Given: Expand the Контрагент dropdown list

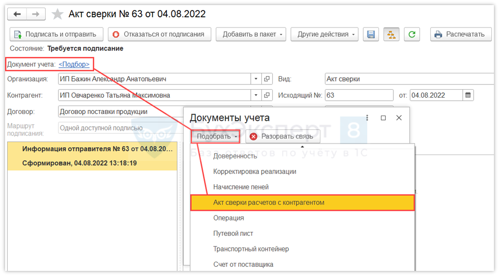Looking at the screenshot, I should tap(256, 95).
